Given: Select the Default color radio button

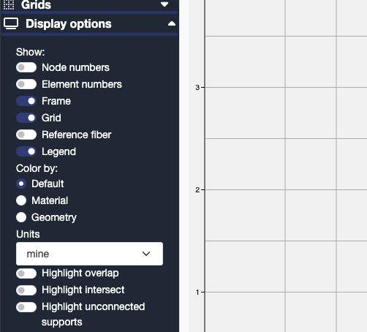Looking at the screenshot, I should click(21, 184).
